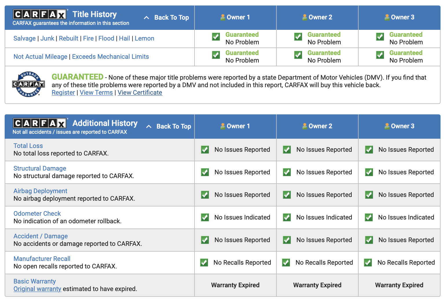
Task: Open the Total Loss link
Action: tap(28, 146)
